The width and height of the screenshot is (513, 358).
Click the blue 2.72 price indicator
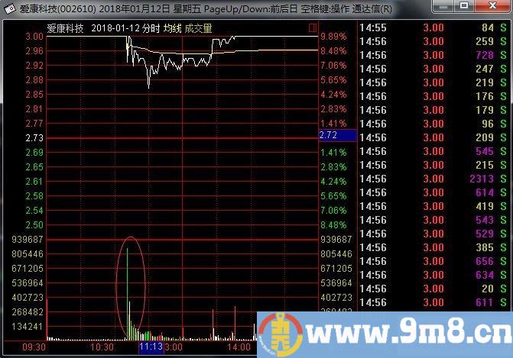pos(337,135)
